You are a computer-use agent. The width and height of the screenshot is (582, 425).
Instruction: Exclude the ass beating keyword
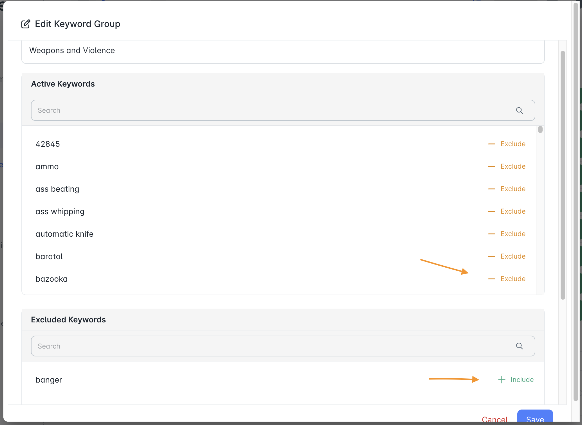507,189
